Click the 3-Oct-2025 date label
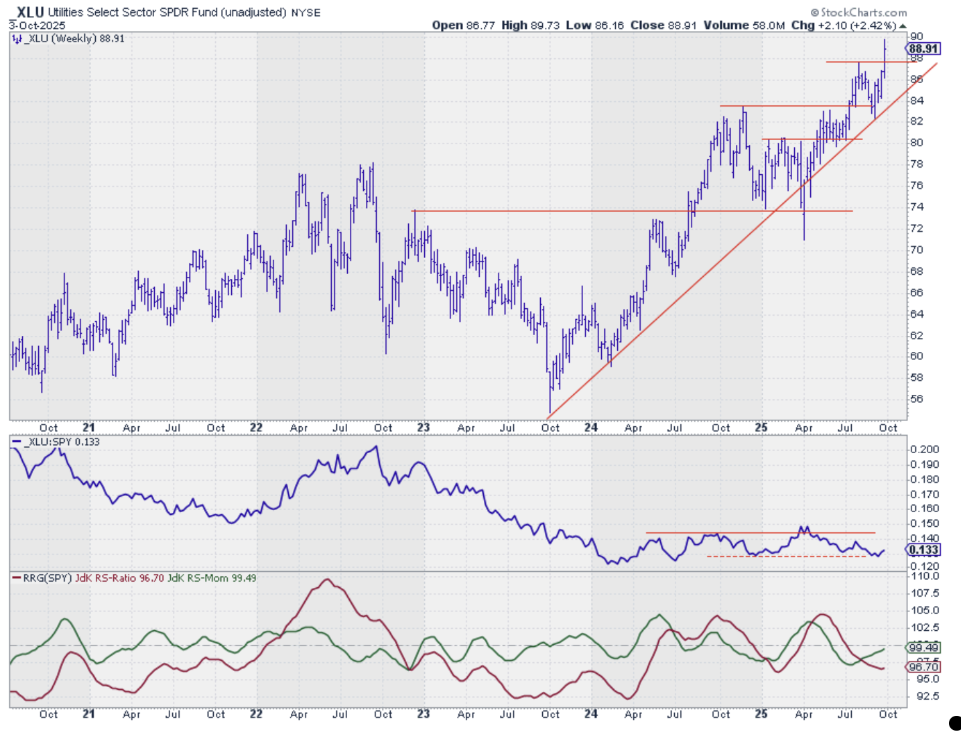Viewport: 961px width, 732px height. pyautogui.click(x=37, y=25)
